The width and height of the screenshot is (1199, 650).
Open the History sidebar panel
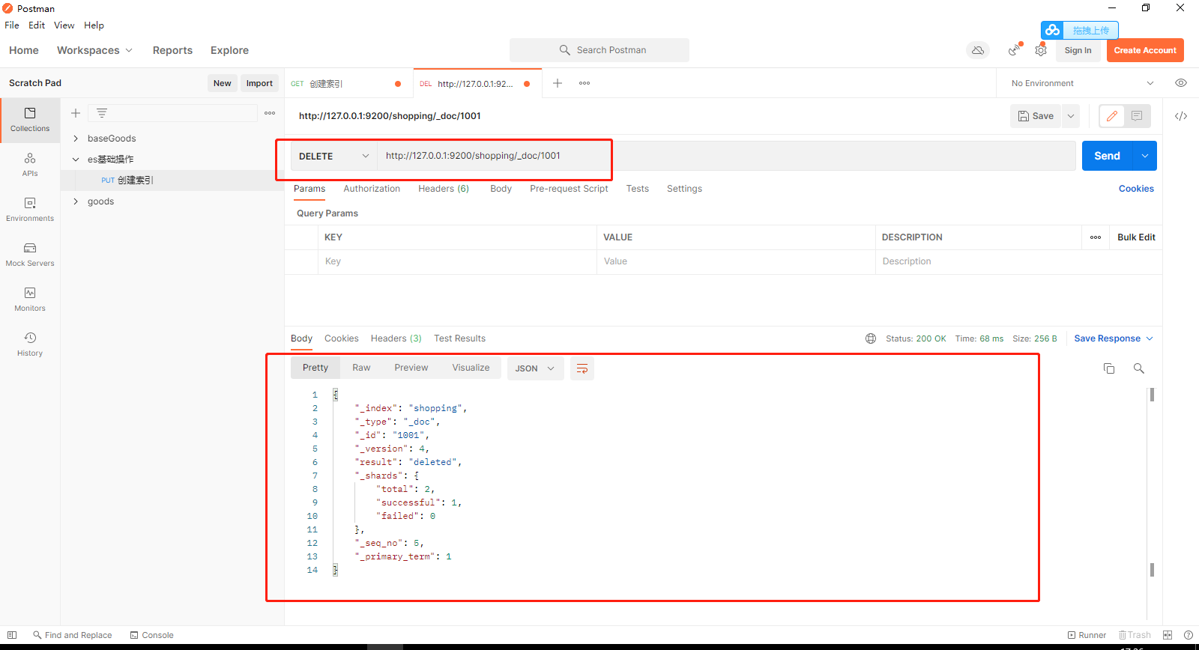tap(30, 344)
